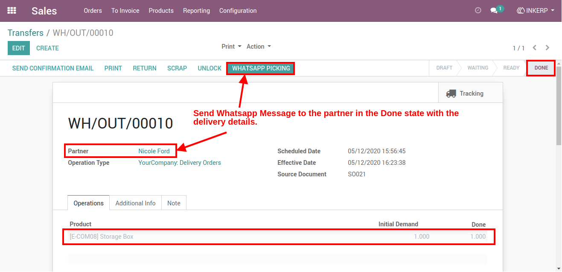Image resolution: width=562 pixels, height=272 pixels.
Task: Open the activities clock icon
Action: tap(478, 10)
